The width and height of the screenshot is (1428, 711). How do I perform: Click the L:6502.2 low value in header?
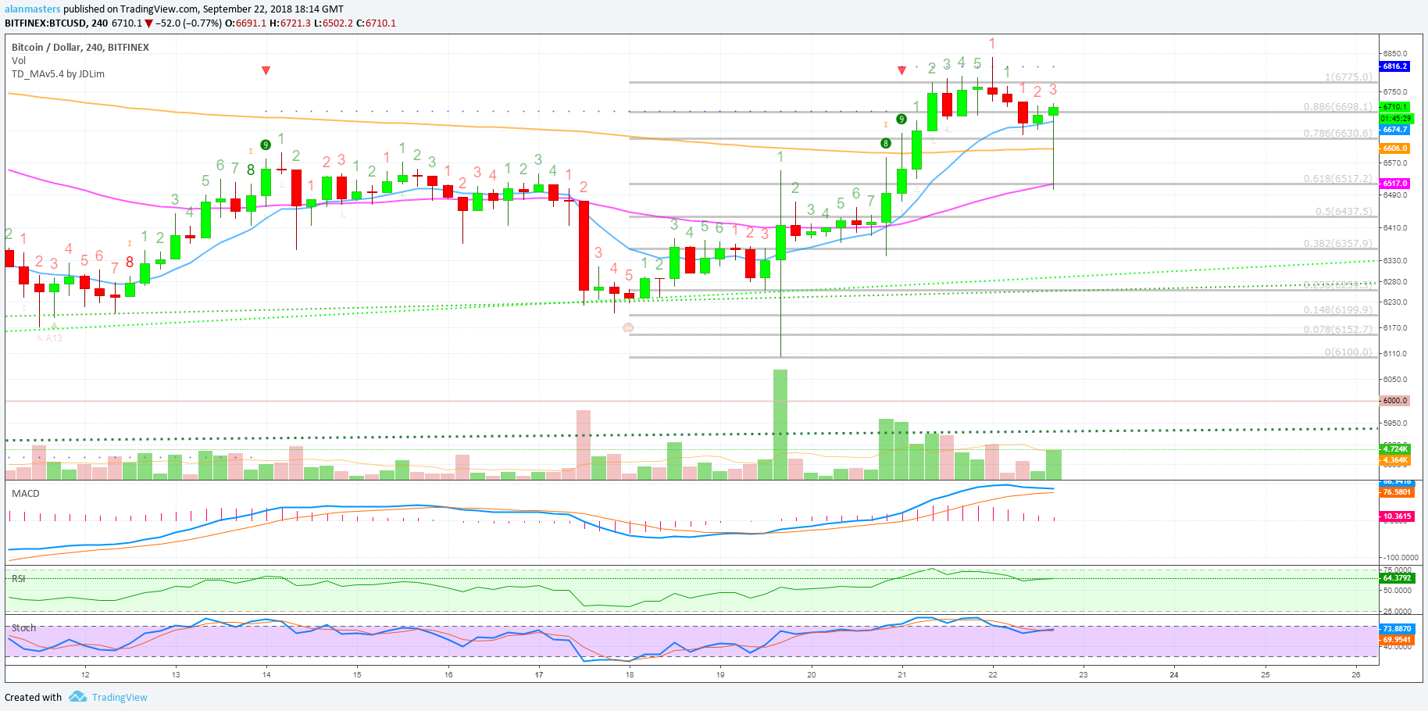point(334,23)
